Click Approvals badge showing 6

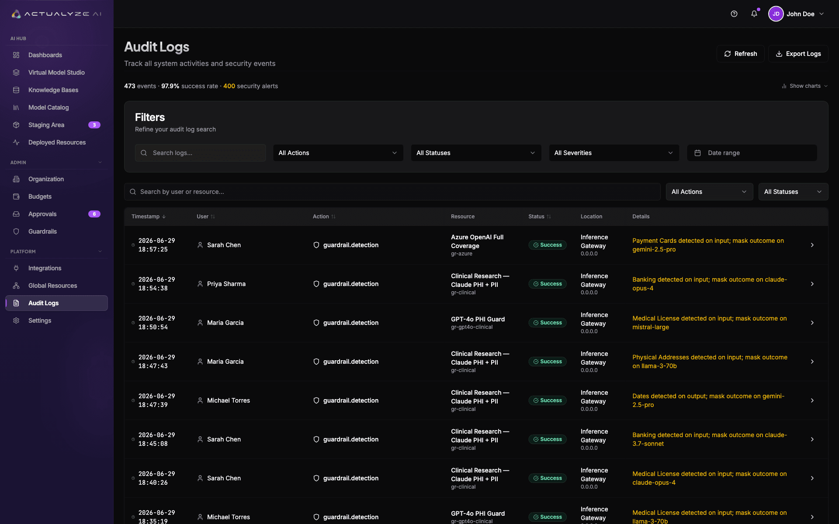pos(94,214)
